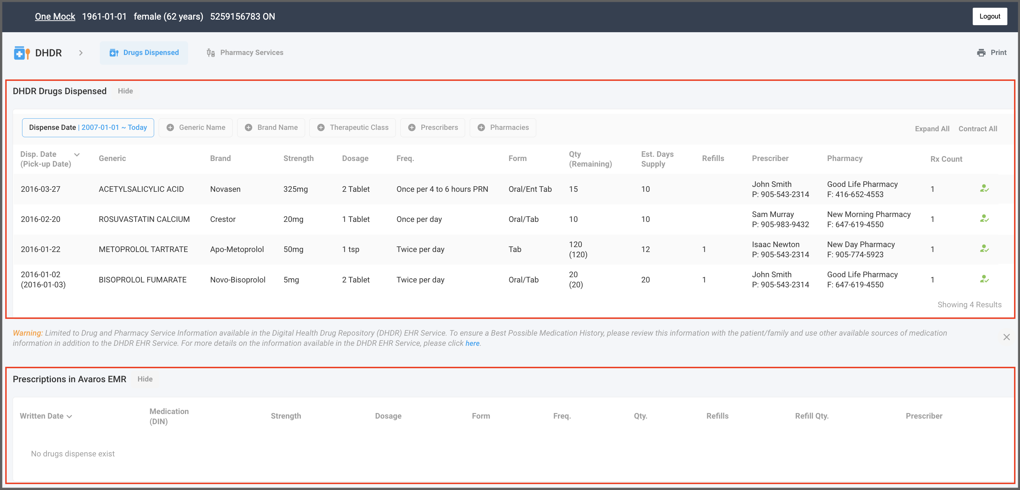Click the Qty (Remaining) column header

(590, 159)
